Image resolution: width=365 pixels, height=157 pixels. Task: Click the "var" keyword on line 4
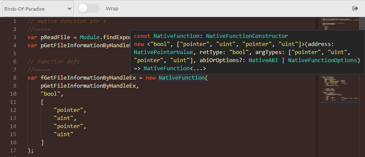[32, 46]
